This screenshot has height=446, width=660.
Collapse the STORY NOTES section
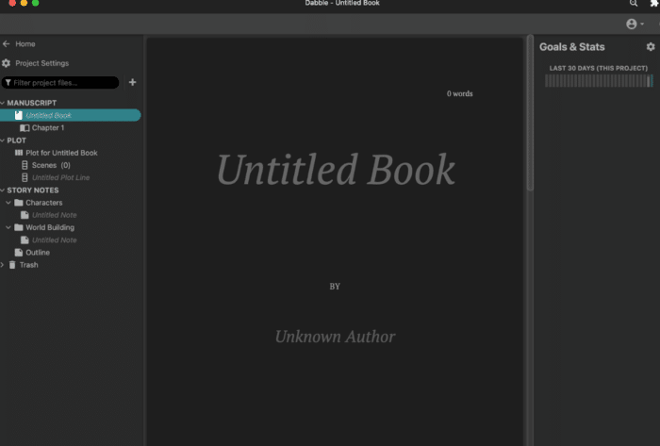coord(2,190)
